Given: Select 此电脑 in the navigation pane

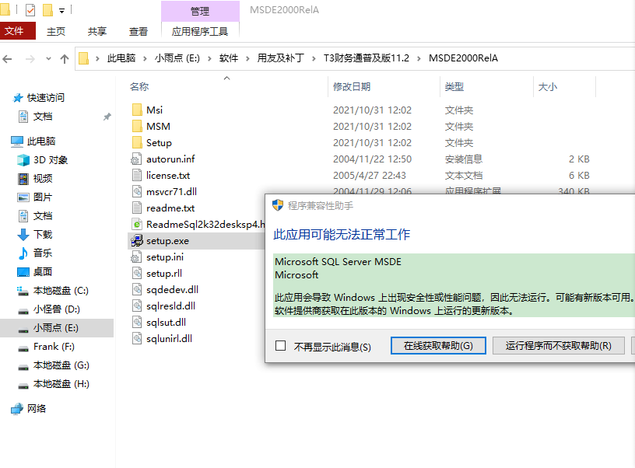Looking at the screenshot, I should coord(41,141).
